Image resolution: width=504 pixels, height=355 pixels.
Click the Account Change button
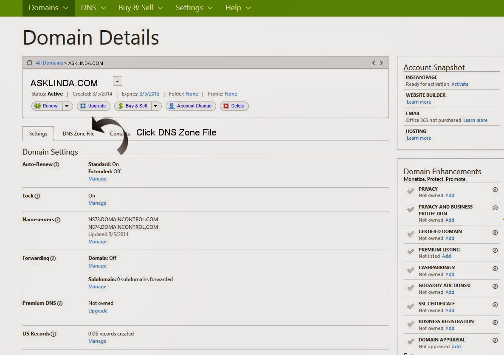click(x=190, y=106)
